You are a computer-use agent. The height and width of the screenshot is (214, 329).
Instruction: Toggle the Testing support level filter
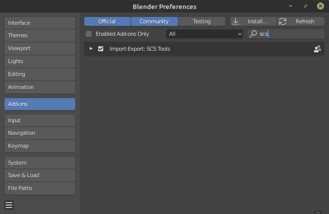tap(202, 22)
